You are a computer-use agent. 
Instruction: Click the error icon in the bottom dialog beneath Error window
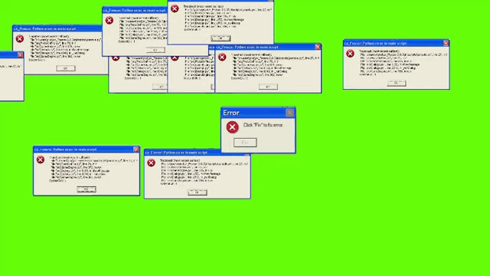[x=152, y=163]
